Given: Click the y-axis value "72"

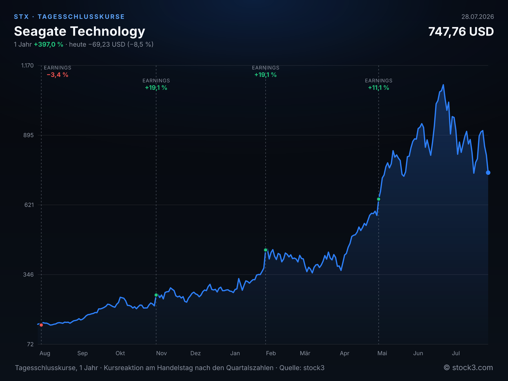Looking at the screenshot, I should [30, 344].
